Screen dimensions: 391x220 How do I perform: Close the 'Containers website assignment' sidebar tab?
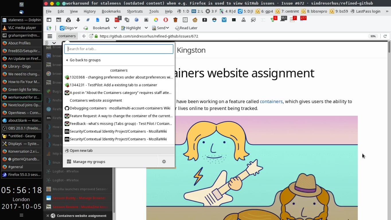tap(48, 216)
